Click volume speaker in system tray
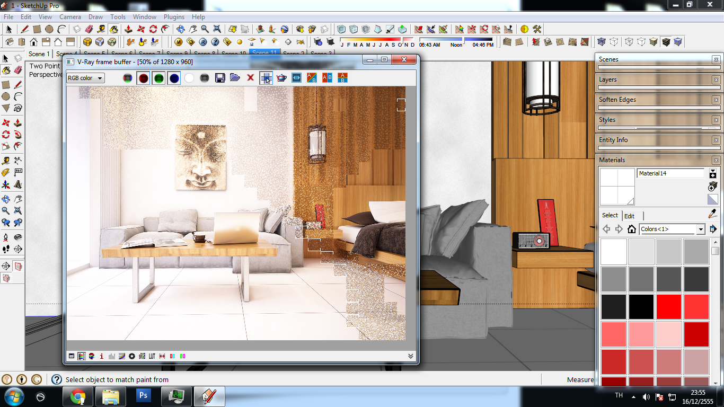The width and height of the screenshot is (724, 407). (646, 396)
